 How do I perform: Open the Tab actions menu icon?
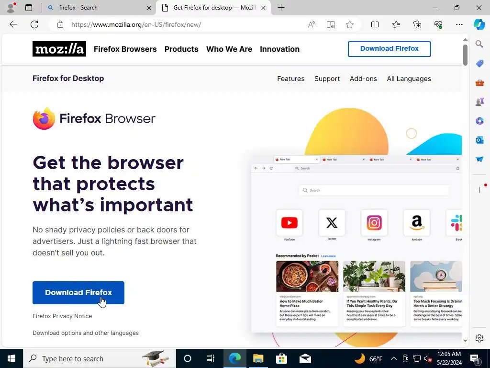(x=29, y=8)
